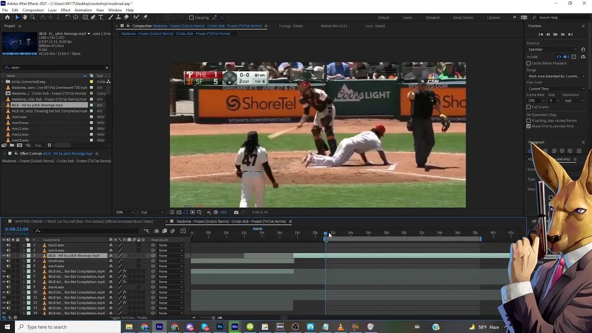This screenshot has height=333, width=592.
Task: Select the Brush tool
Action: [x=110, y=17]
